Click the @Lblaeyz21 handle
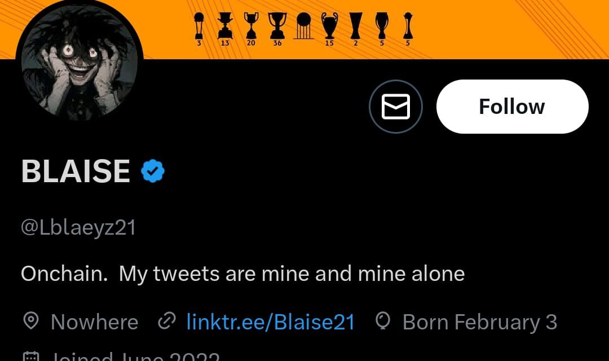Viewport: 609px width, 361px height. pos(78,227)
